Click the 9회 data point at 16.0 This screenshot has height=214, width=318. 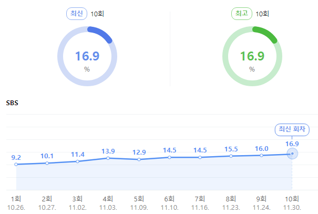(x=261, y=156)
